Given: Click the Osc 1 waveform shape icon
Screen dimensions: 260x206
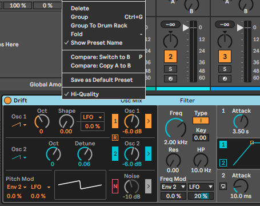Looking at the screenshot, I should tap(17, 125).
